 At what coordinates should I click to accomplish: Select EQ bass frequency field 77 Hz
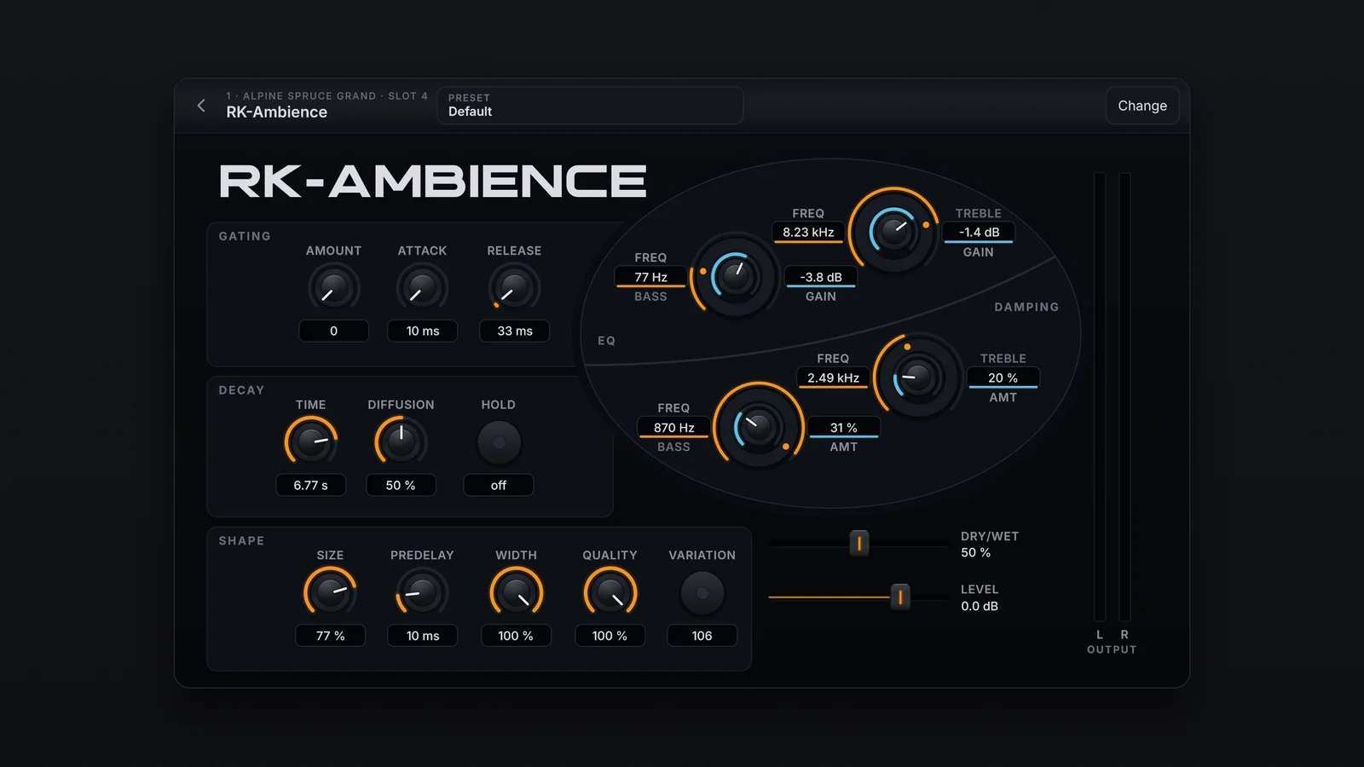click(x=650, y=277)
